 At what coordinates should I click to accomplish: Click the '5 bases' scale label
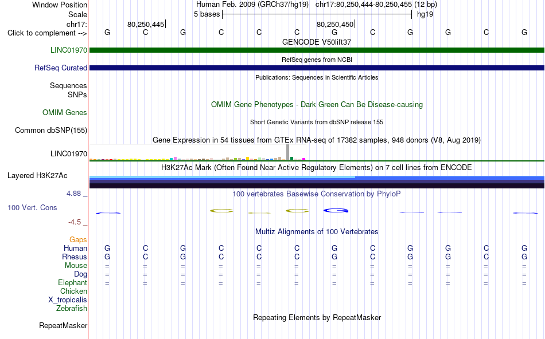coord(207,14)
